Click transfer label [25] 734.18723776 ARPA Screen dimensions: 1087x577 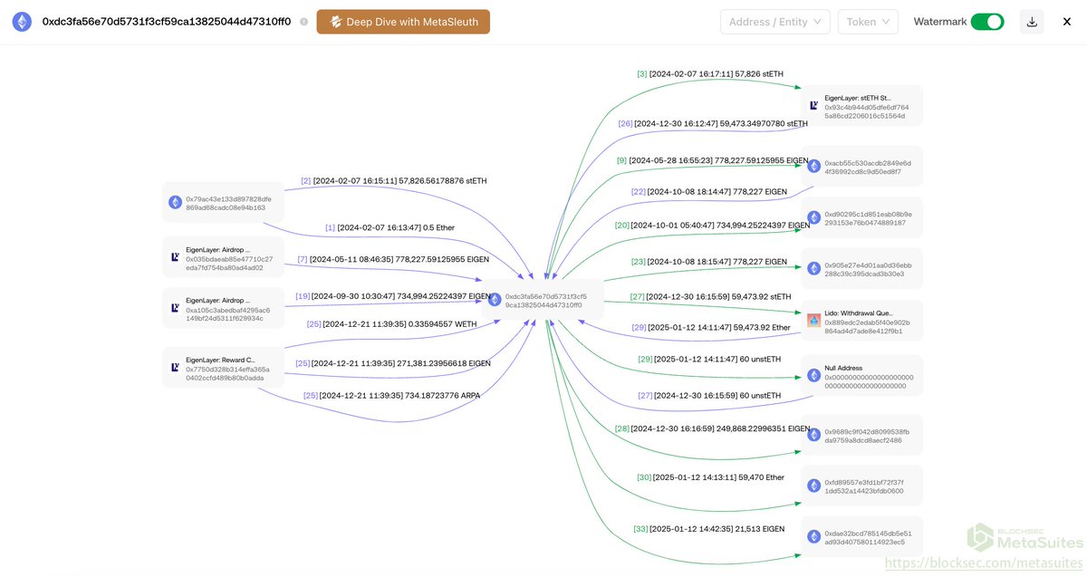pos(391,396)
